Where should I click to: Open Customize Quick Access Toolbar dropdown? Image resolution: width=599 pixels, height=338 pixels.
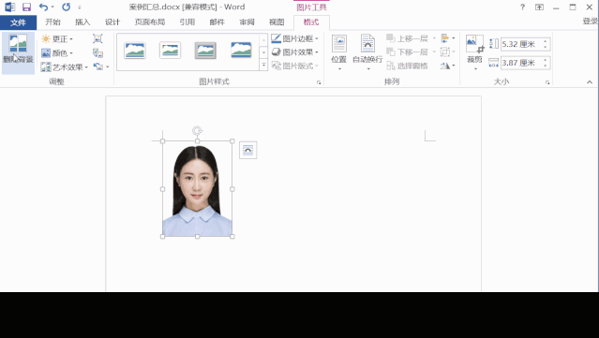coord(80,7)
